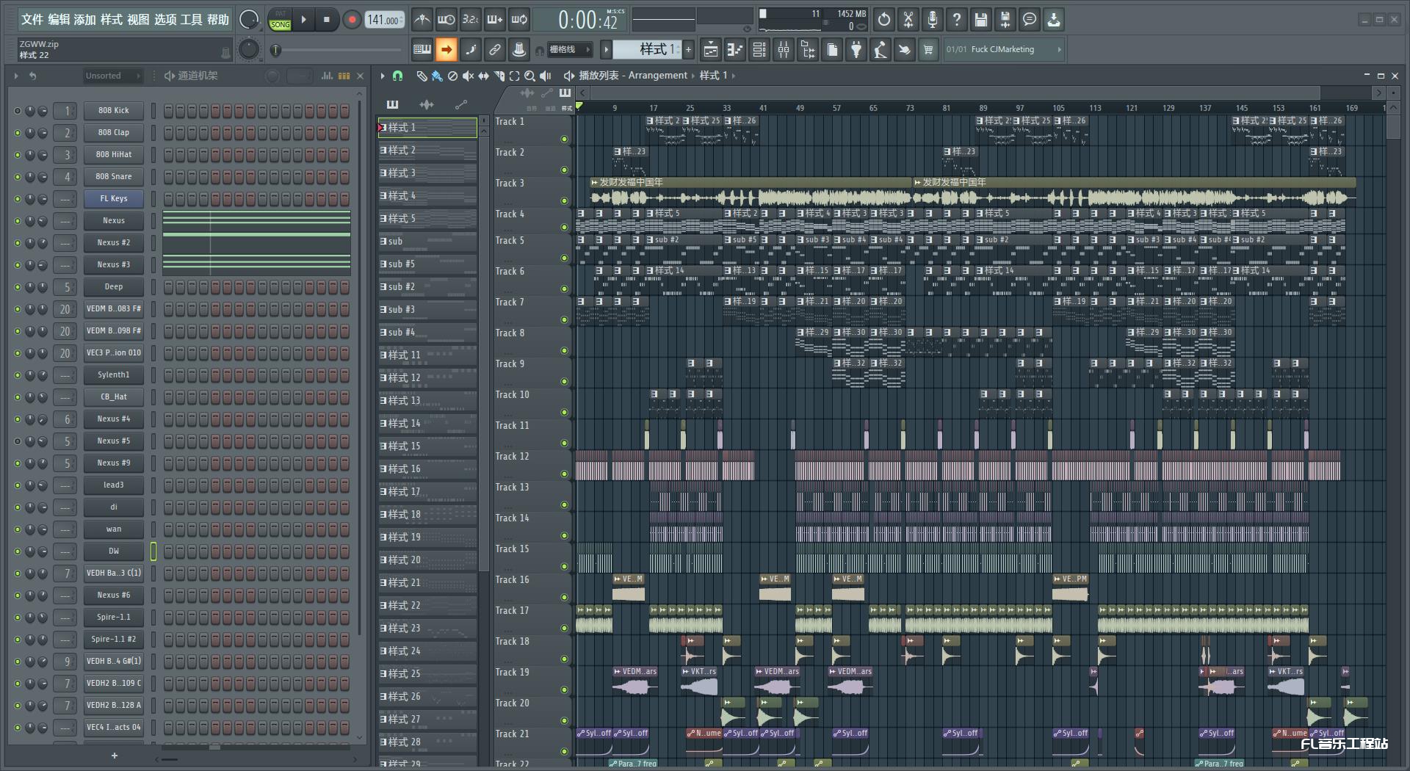Open the browser view icon
The width and height of the screenshot is (1410, 771).
click(x=808, y=49)
